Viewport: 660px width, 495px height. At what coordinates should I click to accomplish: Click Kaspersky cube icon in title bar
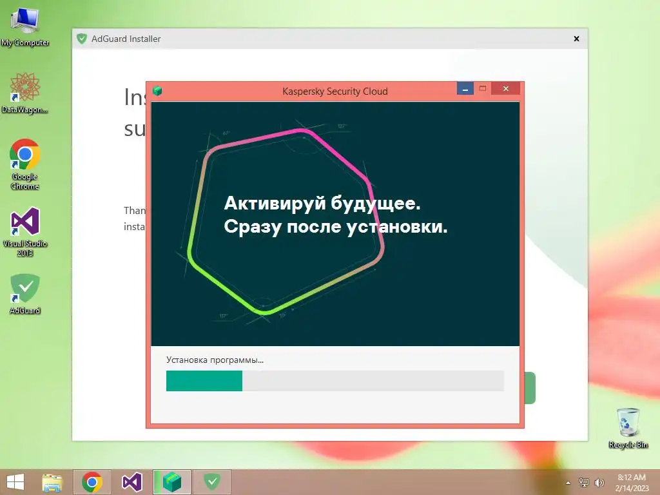point(157,91)
